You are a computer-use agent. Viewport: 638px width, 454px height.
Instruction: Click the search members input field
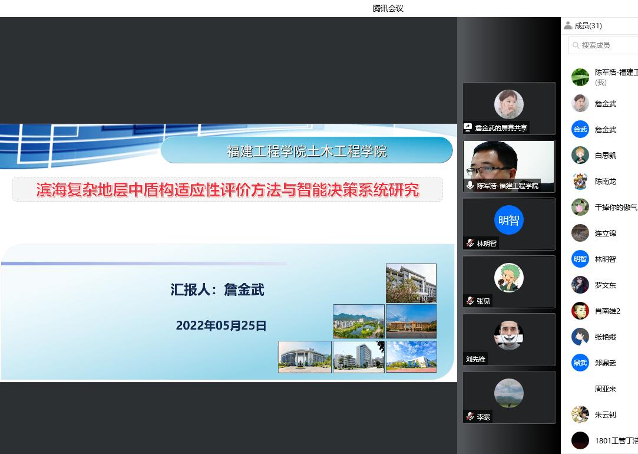[x=603, y=45]
